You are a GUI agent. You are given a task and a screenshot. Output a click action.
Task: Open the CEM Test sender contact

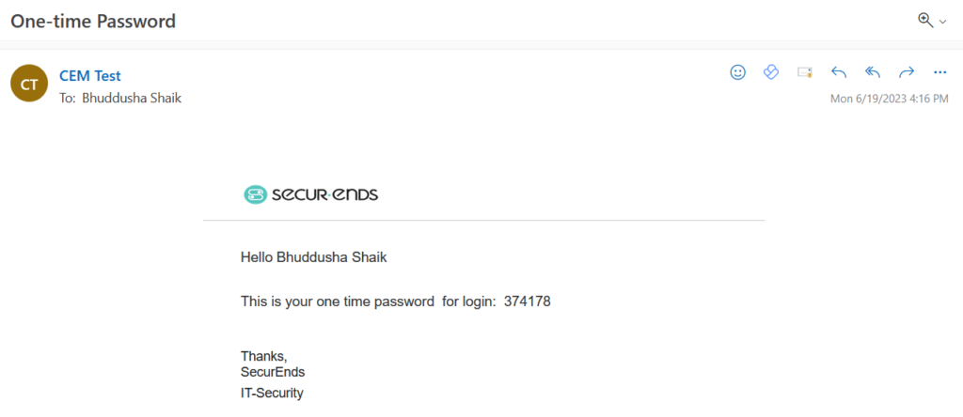pyautogui.click(x=90, y=76)
